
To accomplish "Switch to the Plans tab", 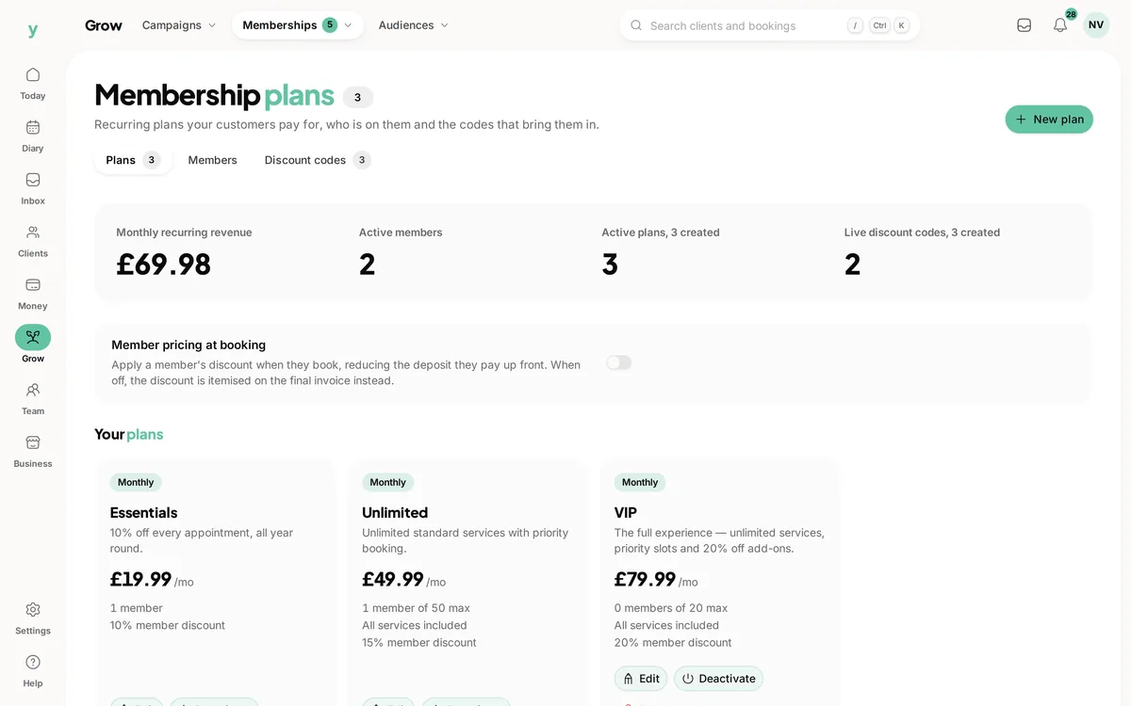I will (x=133, y=160).
